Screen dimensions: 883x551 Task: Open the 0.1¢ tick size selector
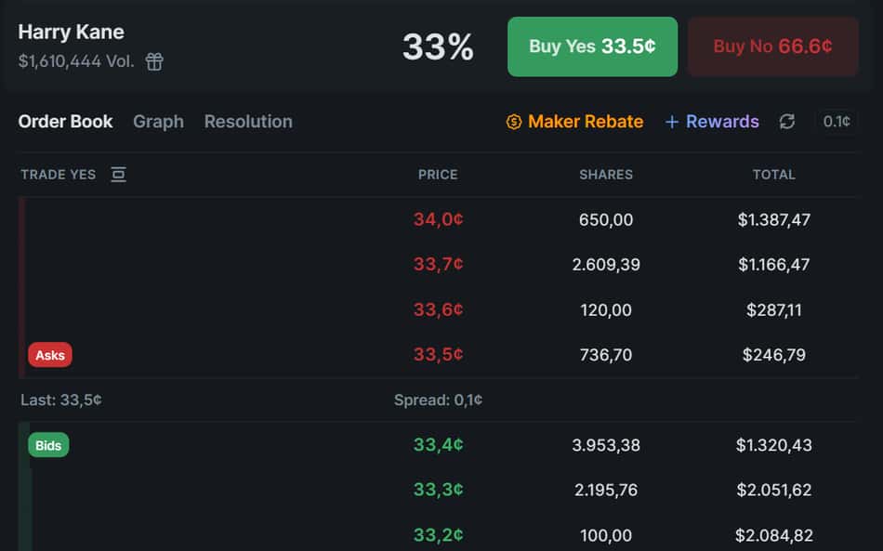837,122
